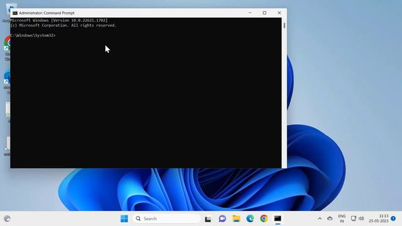This screenshot has width=402, height=226.
Task: Open the Command Prompt title bar system icon
Action: click(15, 13)
